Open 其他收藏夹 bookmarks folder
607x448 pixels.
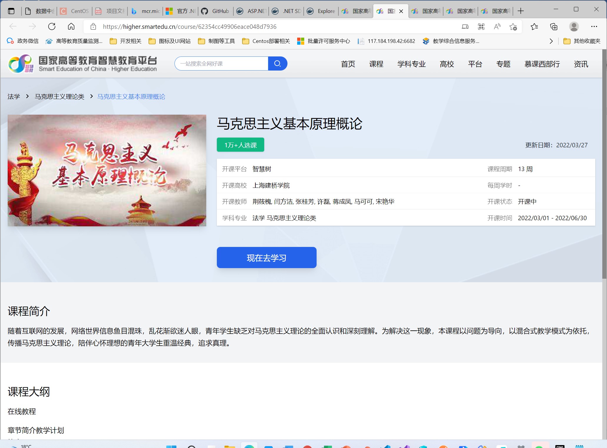(582, 41)
